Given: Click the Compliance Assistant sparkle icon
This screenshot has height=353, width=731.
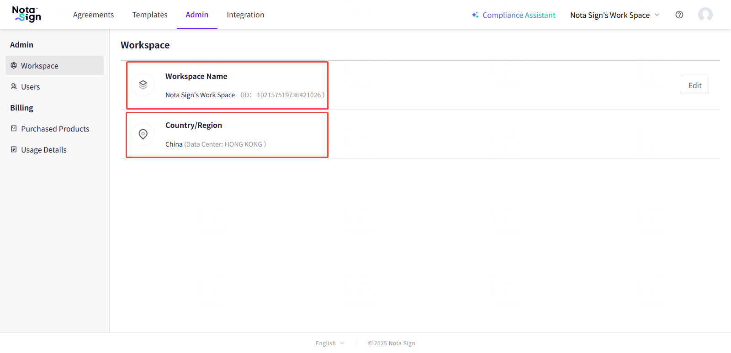Looking at the screenshot, I should [475, 15].
